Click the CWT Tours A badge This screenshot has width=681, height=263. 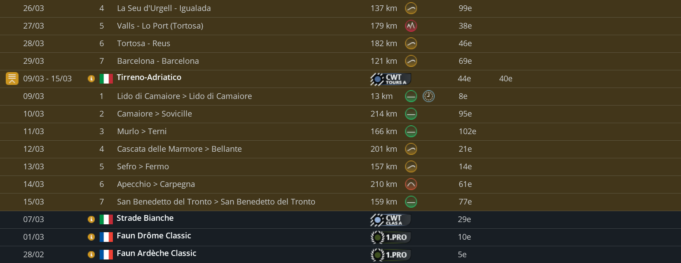tap(391, 79)
